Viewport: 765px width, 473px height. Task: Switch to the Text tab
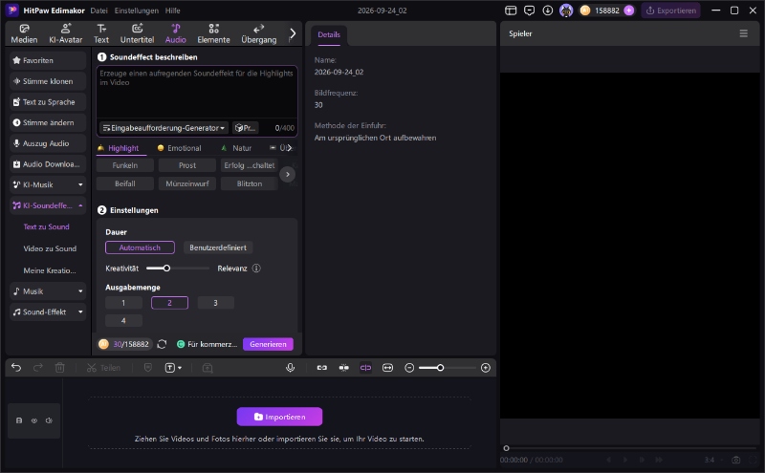(101, 33)
